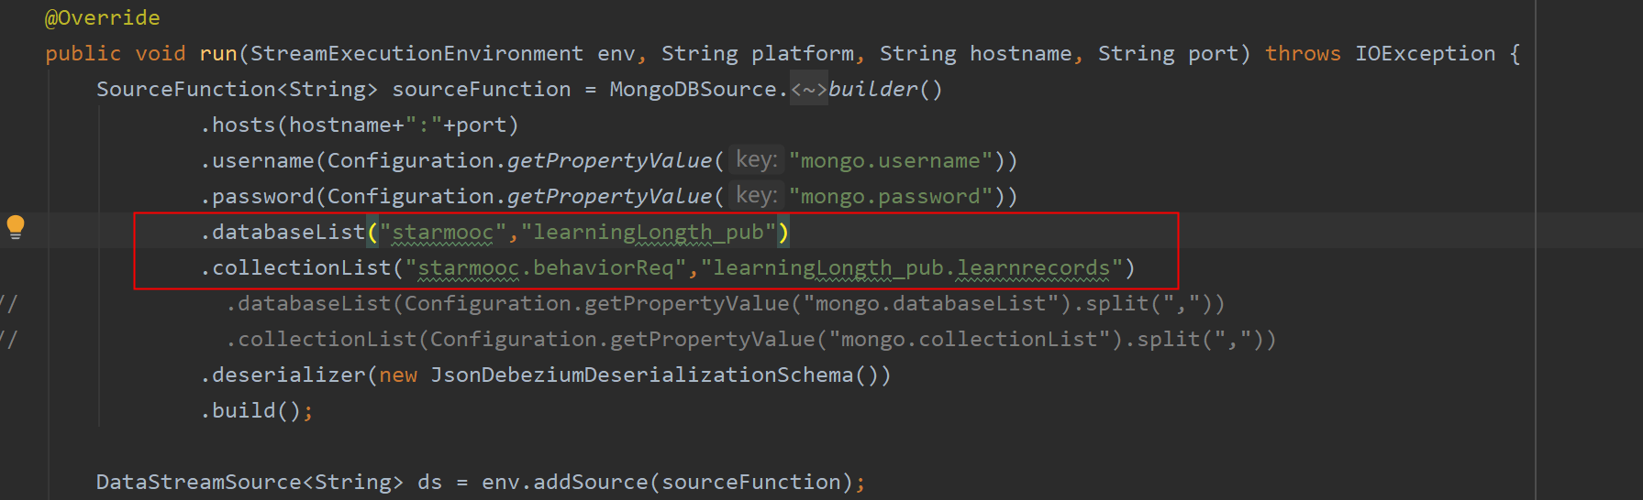Click the @Override annotation
This screenshot has width=1643, height=500.
click(102, 17)
